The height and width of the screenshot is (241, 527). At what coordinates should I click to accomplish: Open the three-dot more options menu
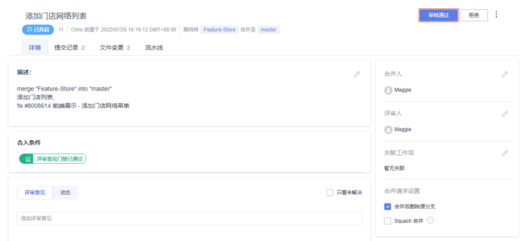(x=497, y=15)
